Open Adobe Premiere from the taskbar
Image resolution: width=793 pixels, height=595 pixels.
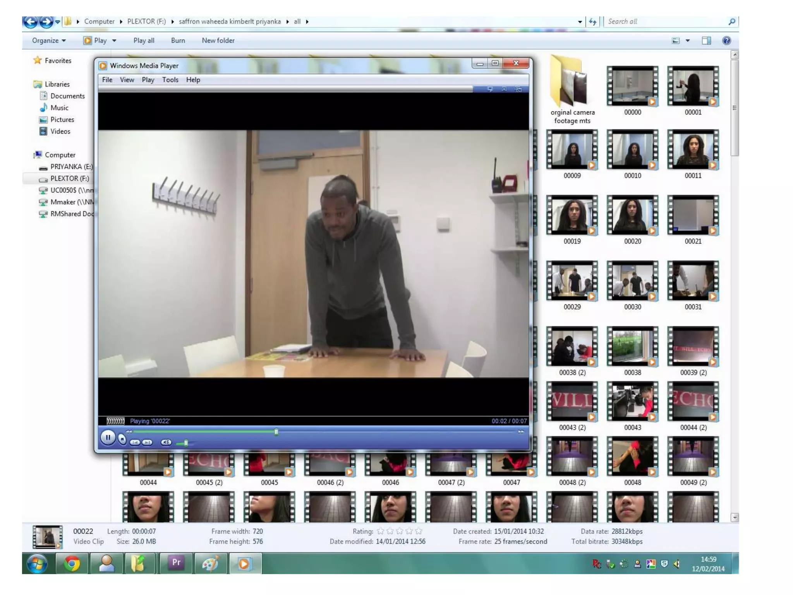pos(176,563)
